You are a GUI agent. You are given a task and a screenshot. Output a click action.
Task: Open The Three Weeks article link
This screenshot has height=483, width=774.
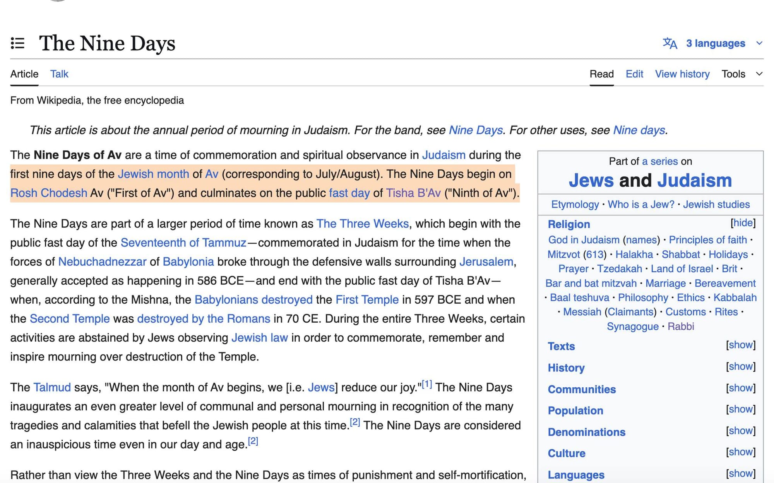click(362, 223)
